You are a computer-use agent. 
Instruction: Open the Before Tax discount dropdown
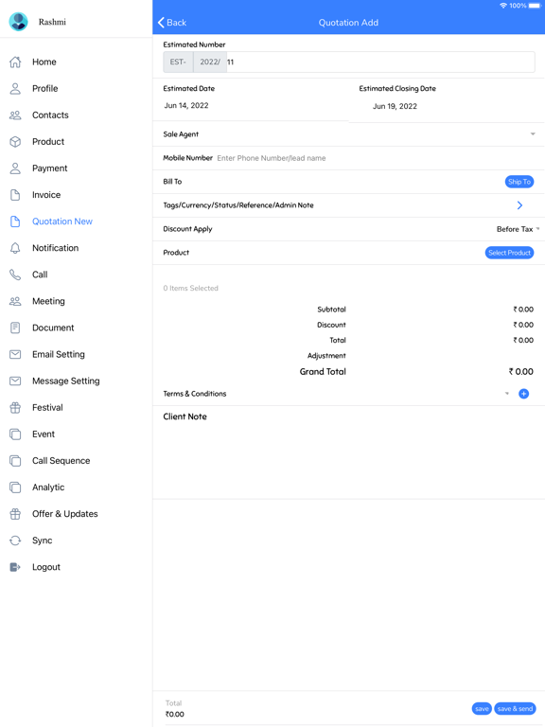coord(518,229)
